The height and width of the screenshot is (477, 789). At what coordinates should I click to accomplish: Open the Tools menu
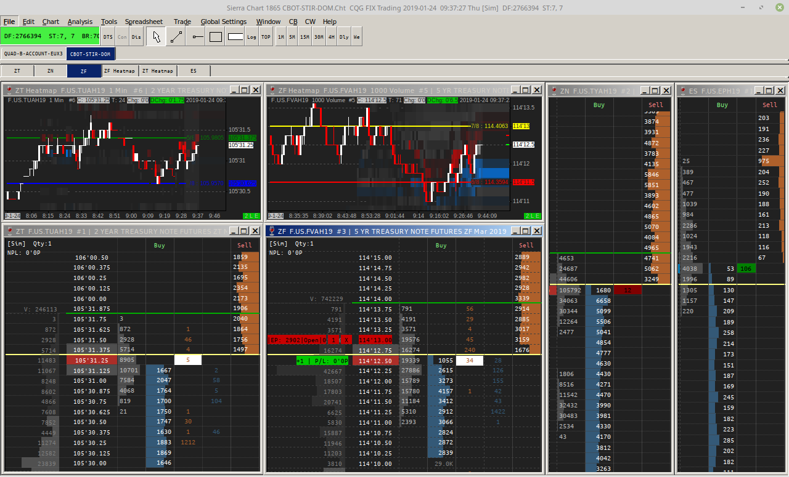click(x=109, y=22)
